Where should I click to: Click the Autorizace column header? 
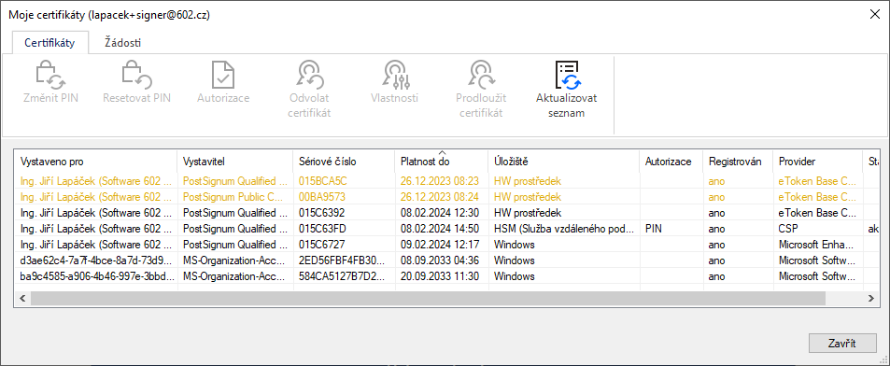click(671, 162)
